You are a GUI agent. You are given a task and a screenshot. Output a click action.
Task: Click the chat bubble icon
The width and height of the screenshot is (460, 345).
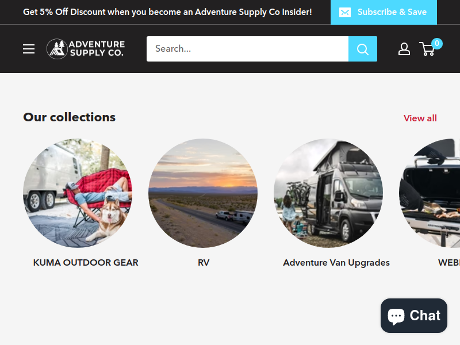tap(396, 316)
